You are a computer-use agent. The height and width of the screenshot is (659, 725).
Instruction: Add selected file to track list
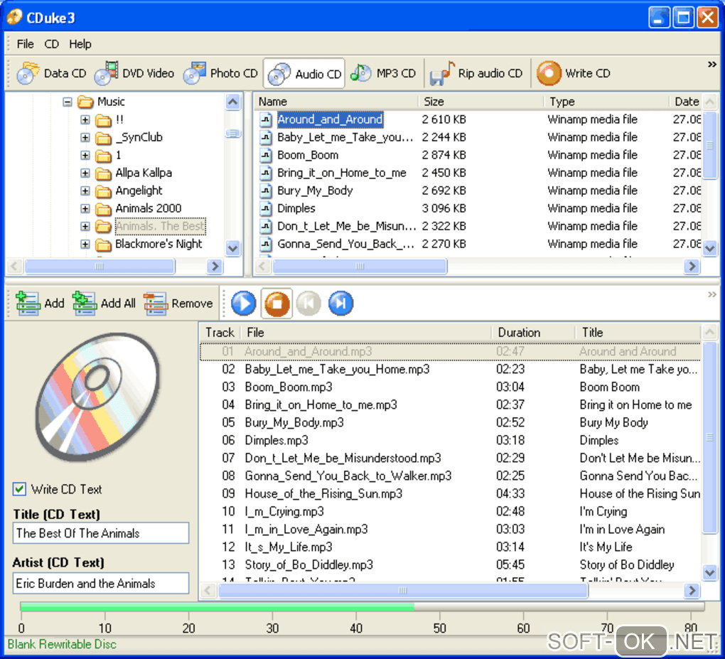click(x=40, y=304)
